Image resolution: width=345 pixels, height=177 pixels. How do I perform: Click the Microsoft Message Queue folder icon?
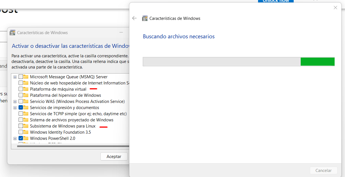[x=26, y=77]
